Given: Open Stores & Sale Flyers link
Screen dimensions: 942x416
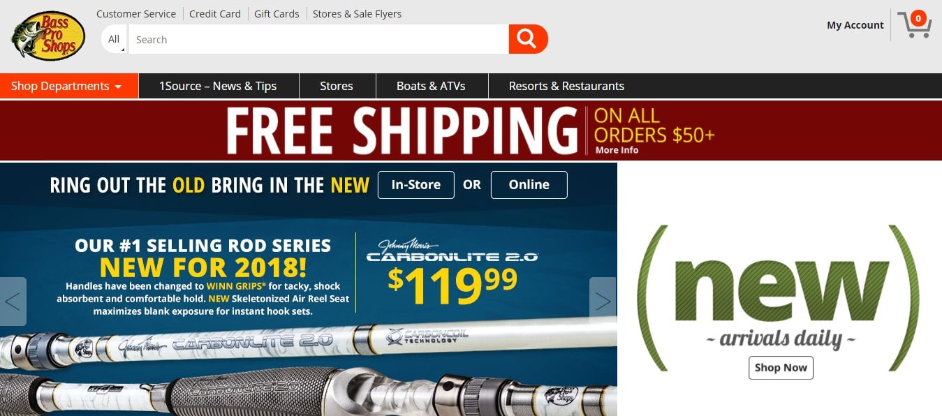Looking at the screenshot, I should click(357, 13).
